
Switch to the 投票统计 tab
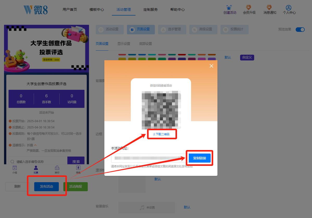point(235,30)
